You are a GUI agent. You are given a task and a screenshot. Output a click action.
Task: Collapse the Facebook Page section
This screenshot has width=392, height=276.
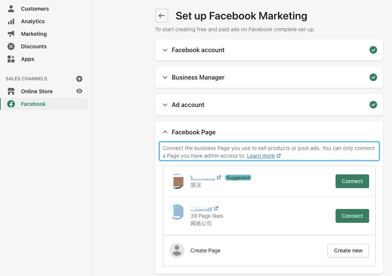point(165,132)
